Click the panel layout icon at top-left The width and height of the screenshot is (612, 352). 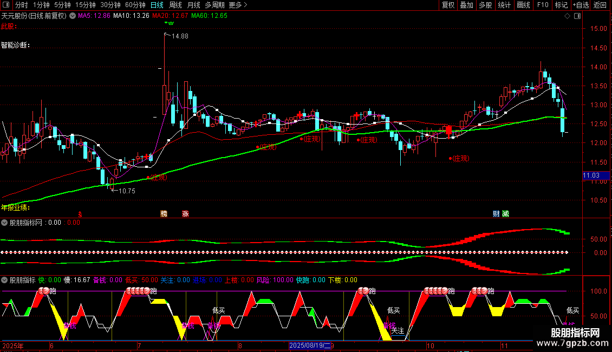tap(6, 5)
